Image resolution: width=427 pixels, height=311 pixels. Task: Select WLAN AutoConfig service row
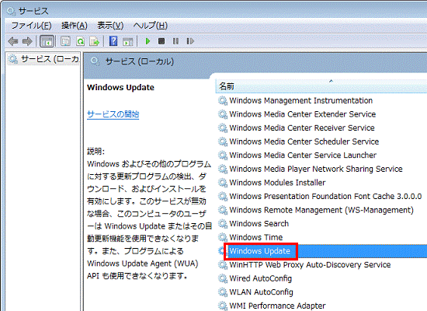pos(322,292)
